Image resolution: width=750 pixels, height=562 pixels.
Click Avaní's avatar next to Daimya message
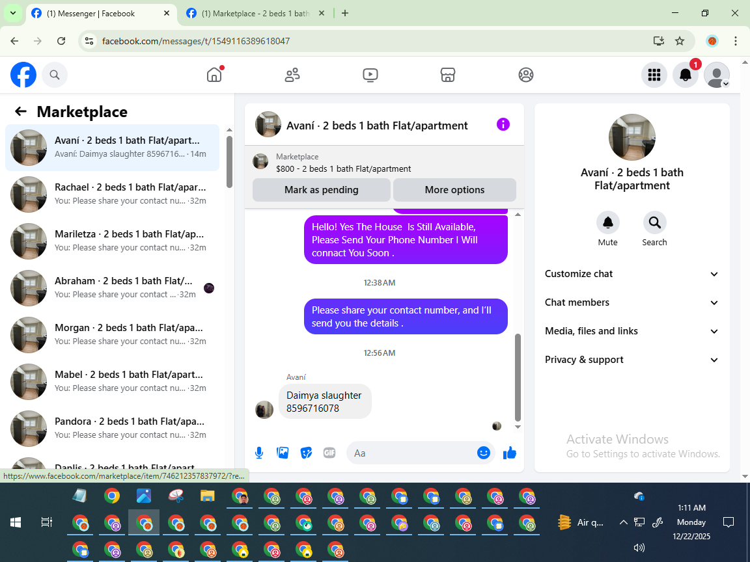264,410
